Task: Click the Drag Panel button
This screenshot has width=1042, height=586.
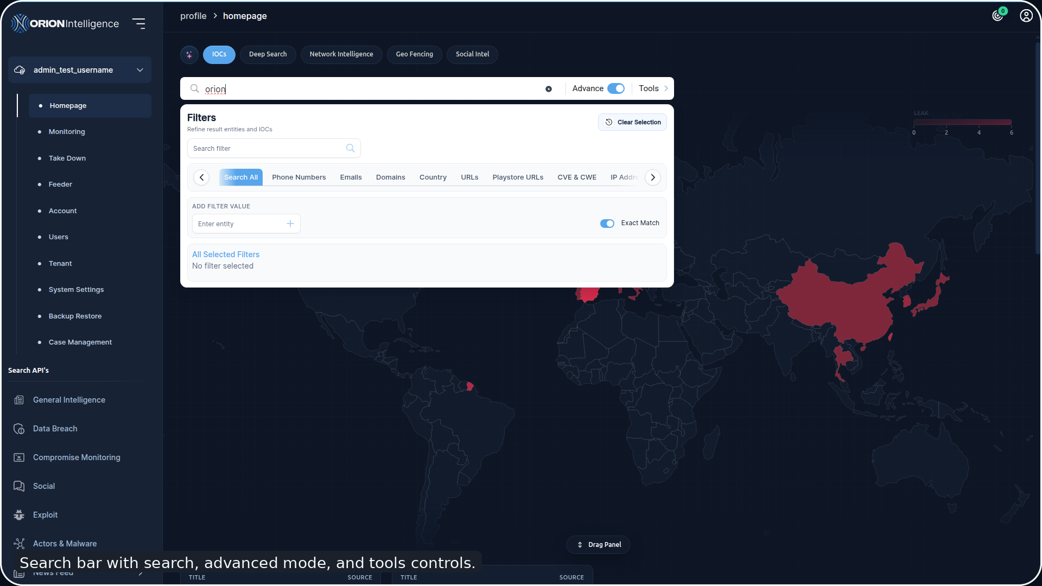Action: 599,545
